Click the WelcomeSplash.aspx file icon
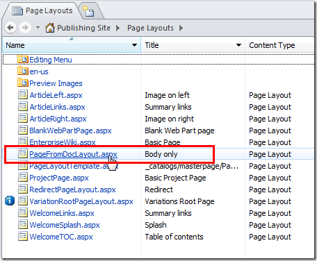Viewport: 317px width, 261px height. (x=23, y=224)
